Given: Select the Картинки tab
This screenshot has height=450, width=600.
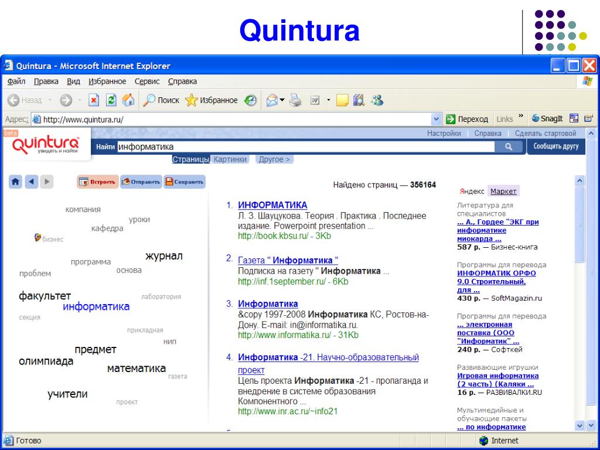Looking at the screenshot, I should click(x=230, y=159).
